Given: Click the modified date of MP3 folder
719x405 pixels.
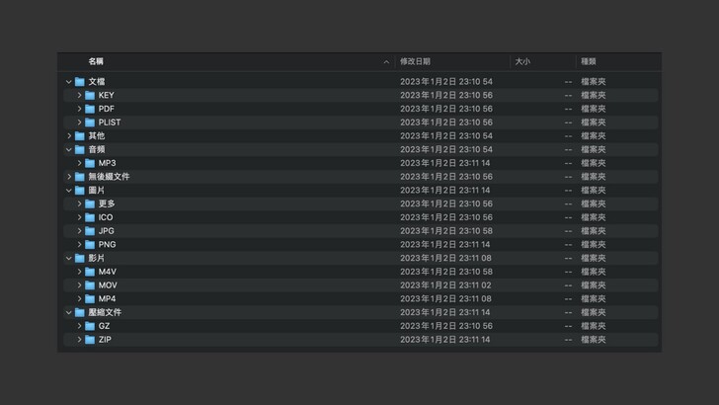Looking at the screenshot, I should point(444,163).
